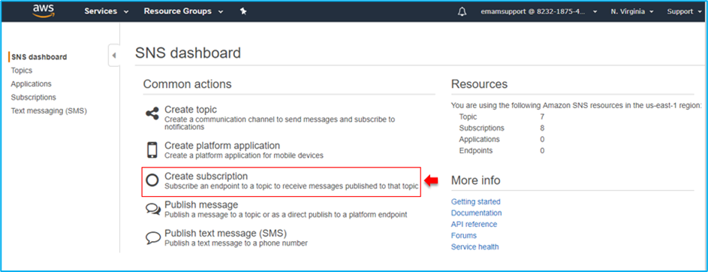This screenshot has width=708, height=272.
Task: Open the Service health link
Action: pos(475,246)
